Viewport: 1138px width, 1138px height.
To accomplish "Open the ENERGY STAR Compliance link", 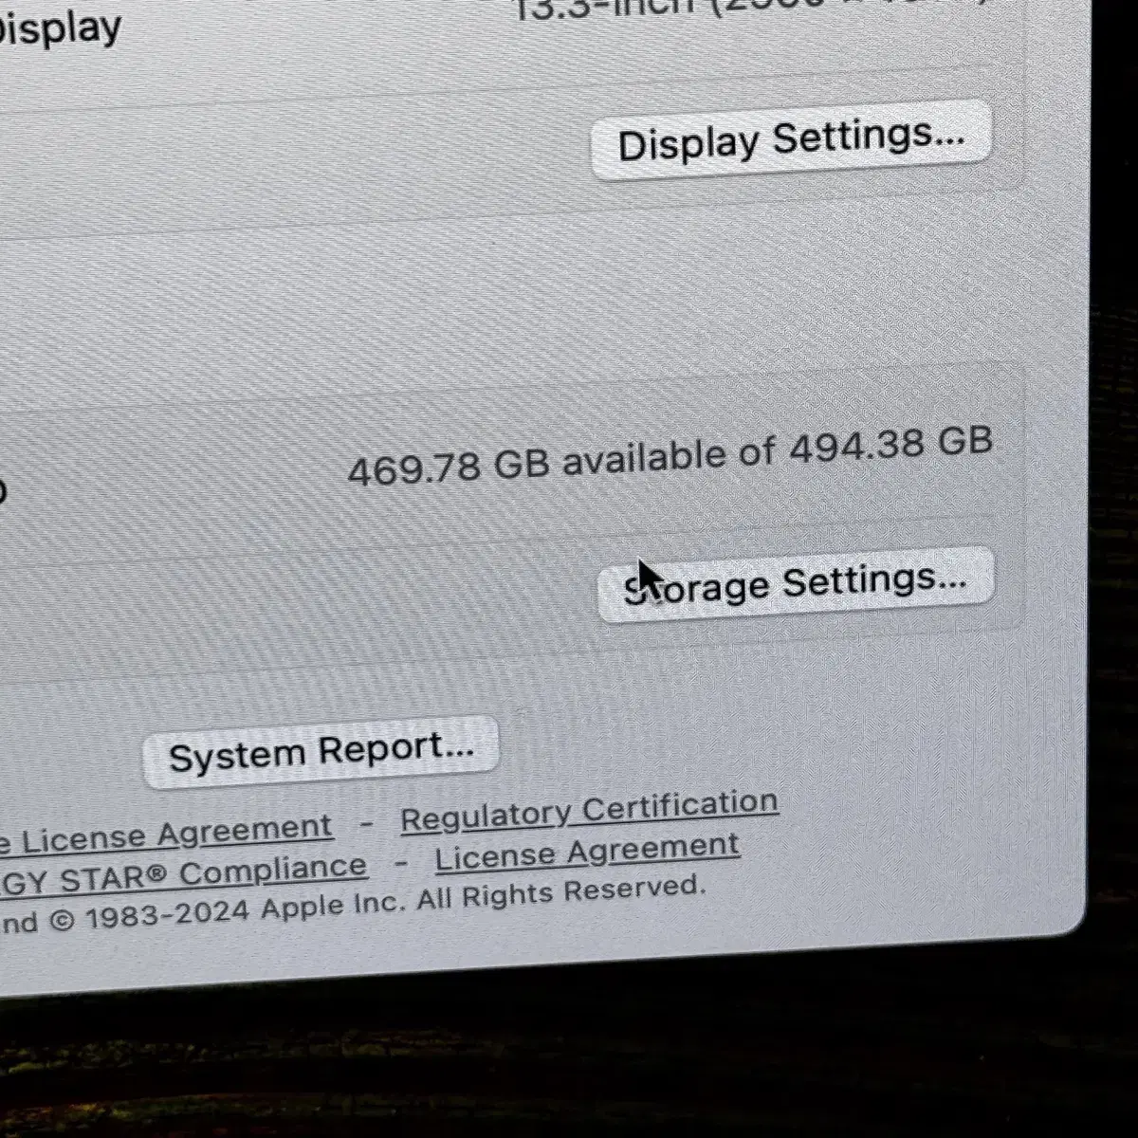I will coord(184,874).
